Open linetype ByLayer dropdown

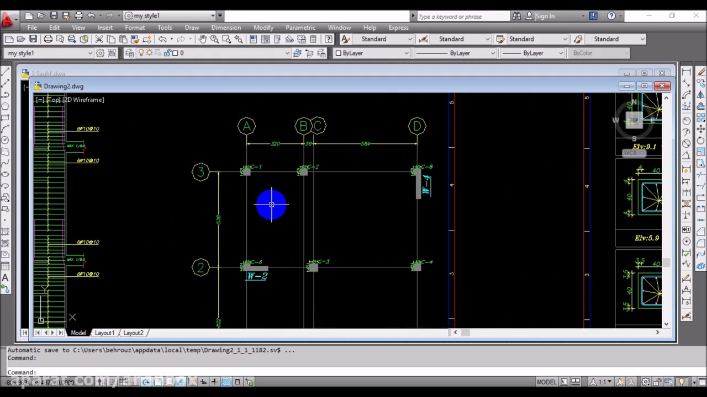click(456, 53)
